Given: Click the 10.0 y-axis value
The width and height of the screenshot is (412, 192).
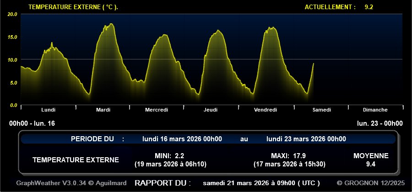Looking at the screenshot, I should (12, 59).
